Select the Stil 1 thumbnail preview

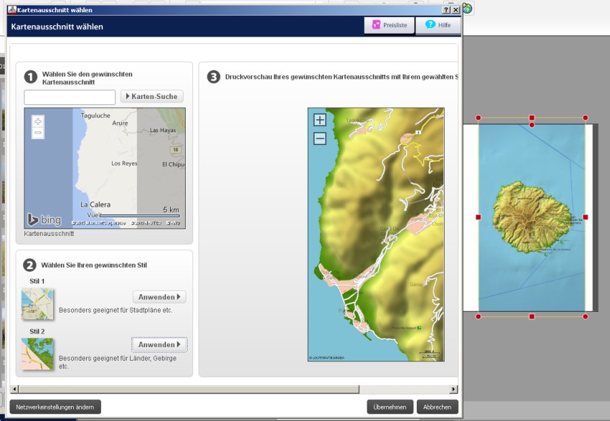pos(37,303)
